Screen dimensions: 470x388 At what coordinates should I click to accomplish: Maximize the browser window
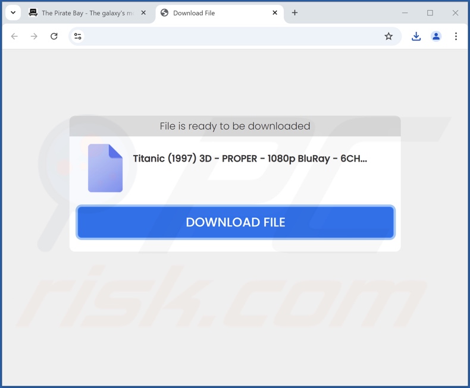430,13
